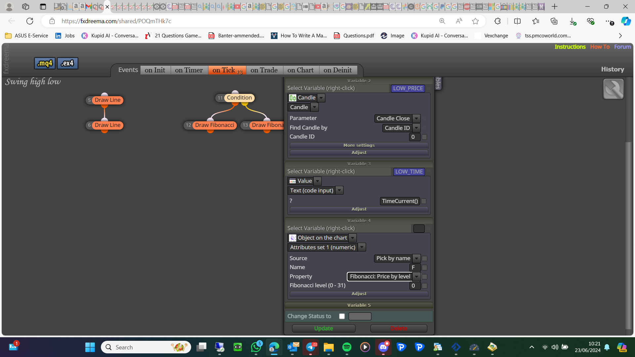Download the .ex4 compiled file
Image resolution: width=635 pixels, height=357 pixels.
(x=67, y=63)
